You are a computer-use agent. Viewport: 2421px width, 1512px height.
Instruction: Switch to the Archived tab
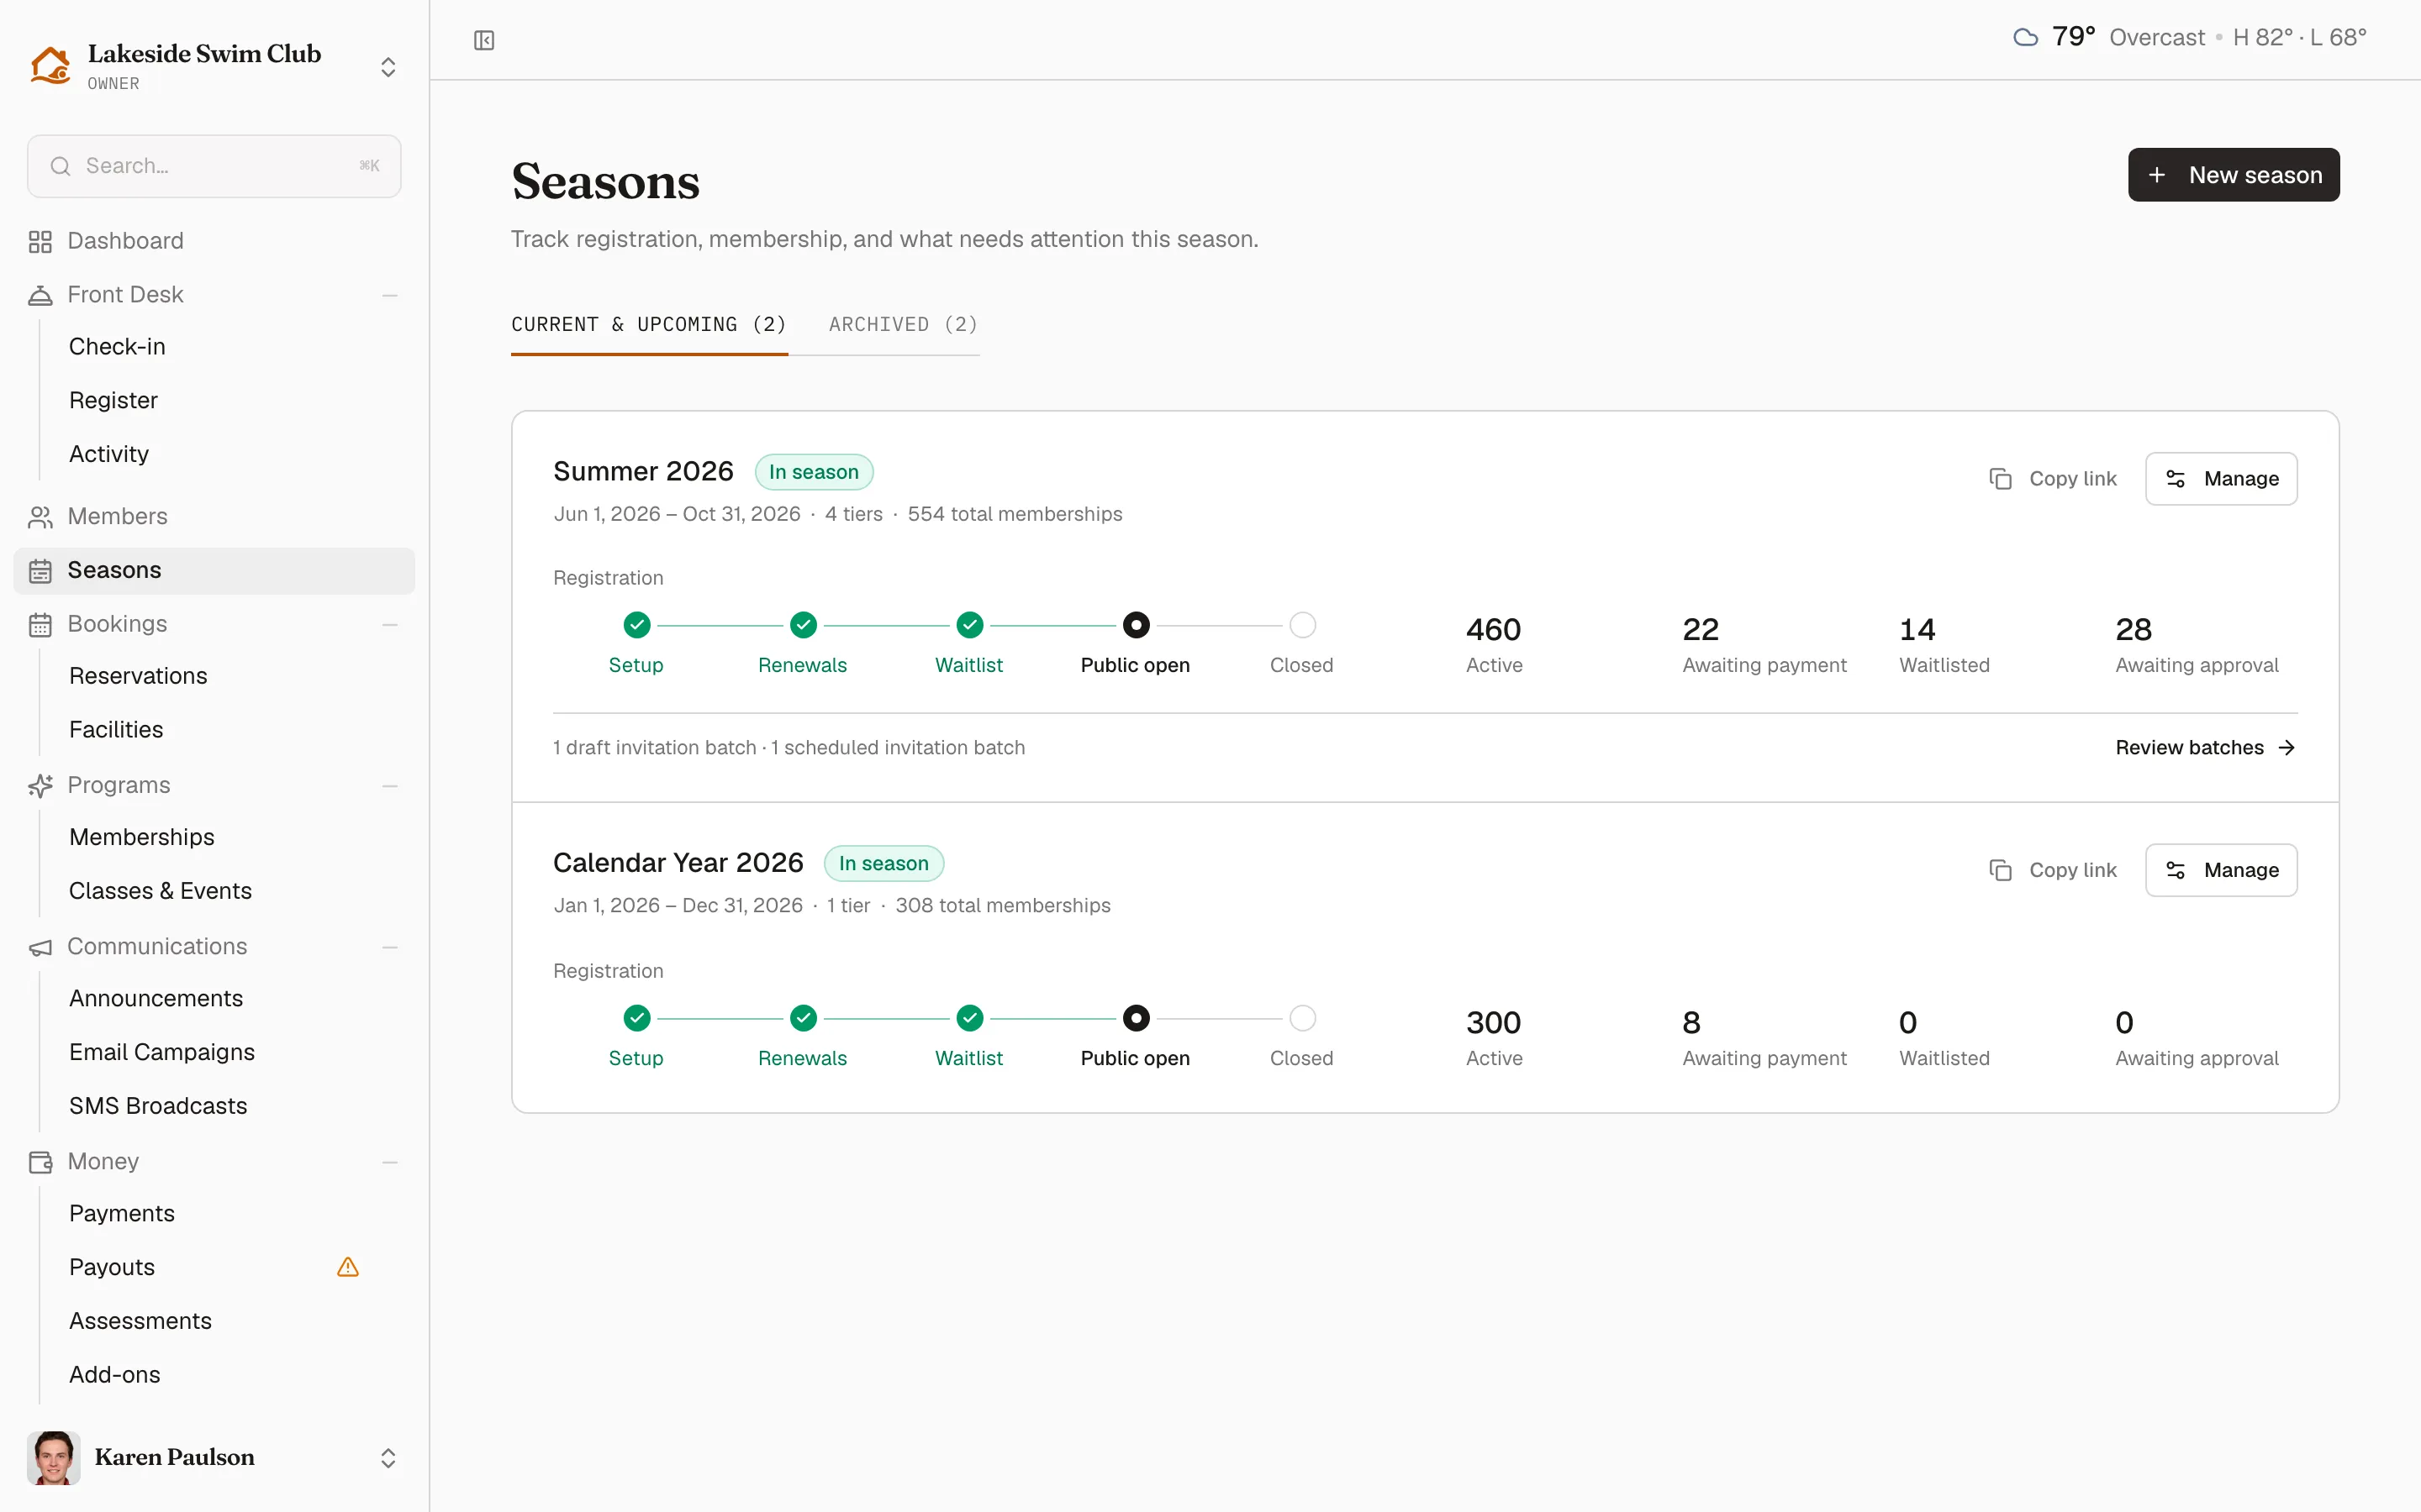point(904,325)
